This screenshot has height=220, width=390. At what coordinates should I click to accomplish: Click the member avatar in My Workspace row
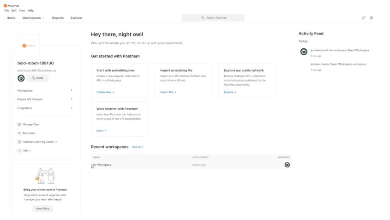coord(287,165)
